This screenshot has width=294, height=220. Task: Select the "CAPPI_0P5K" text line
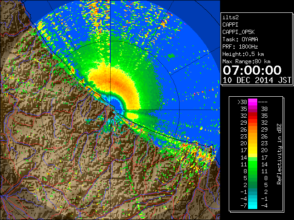pyautogui.click(x=238, y=32)
